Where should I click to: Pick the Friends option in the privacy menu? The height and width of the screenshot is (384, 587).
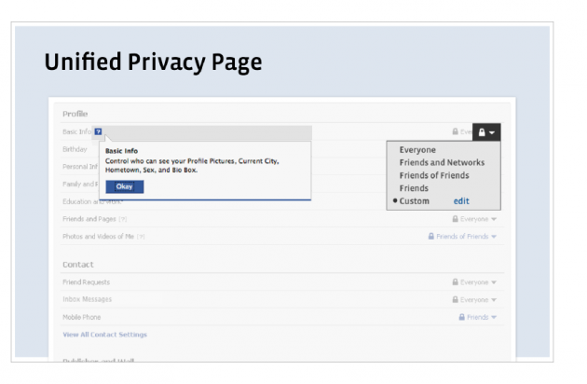(x=414, y=187)
